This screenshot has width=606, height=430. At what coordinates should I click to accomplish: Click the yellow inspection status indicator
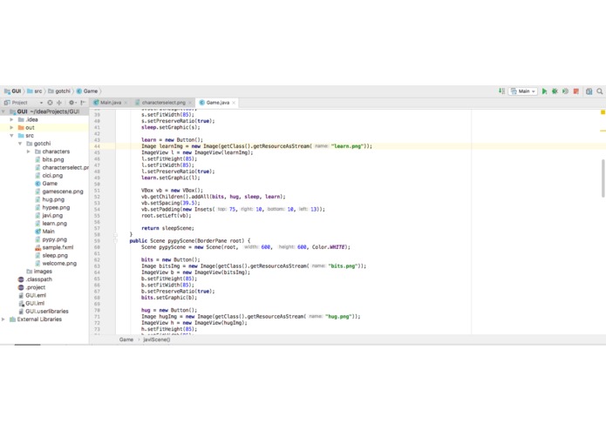pos(603,112)
